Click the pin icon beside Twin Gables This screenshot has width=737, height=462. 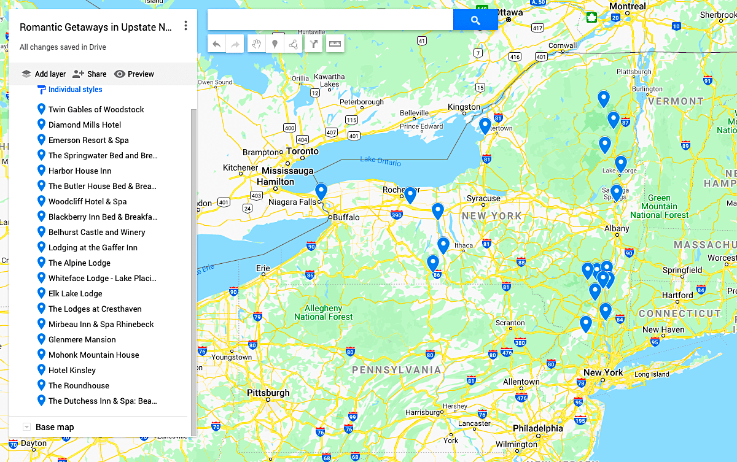[x=41, y=109]
